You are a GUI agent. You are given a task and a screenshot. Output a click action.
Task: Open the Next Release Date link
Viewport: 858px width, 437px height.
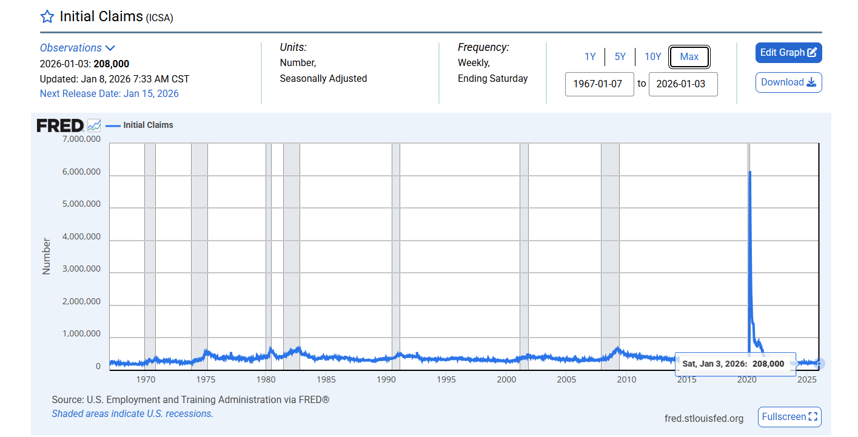[109, 93]
